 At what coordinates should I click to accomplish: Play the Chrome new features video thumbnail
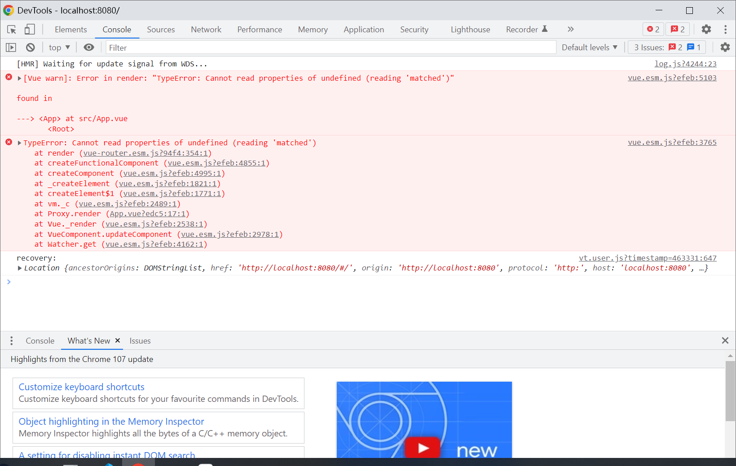423,448
